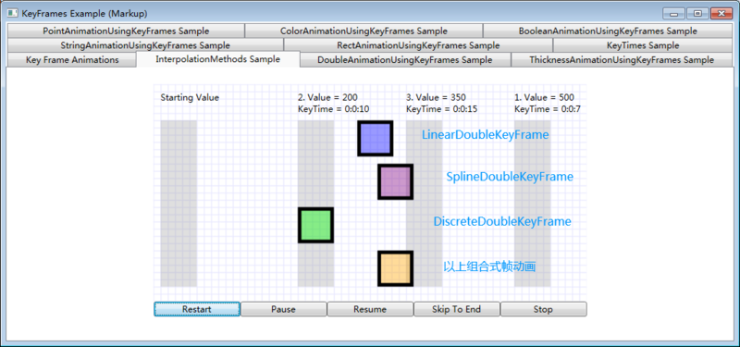Open the ColorAnimationUsingKeyFrames Sample tab
Image resolution: width=740 pixels, height=347 pixels.
364,31
